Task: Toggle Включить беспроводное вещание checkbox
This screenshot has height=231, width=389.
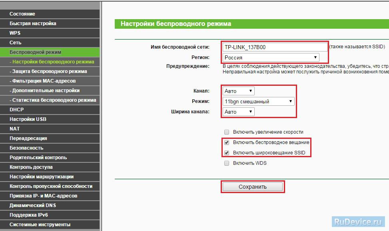Action: tap(227, 142)
